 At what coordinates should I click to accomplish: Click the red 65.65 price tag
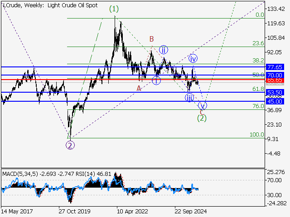(275, 80)
